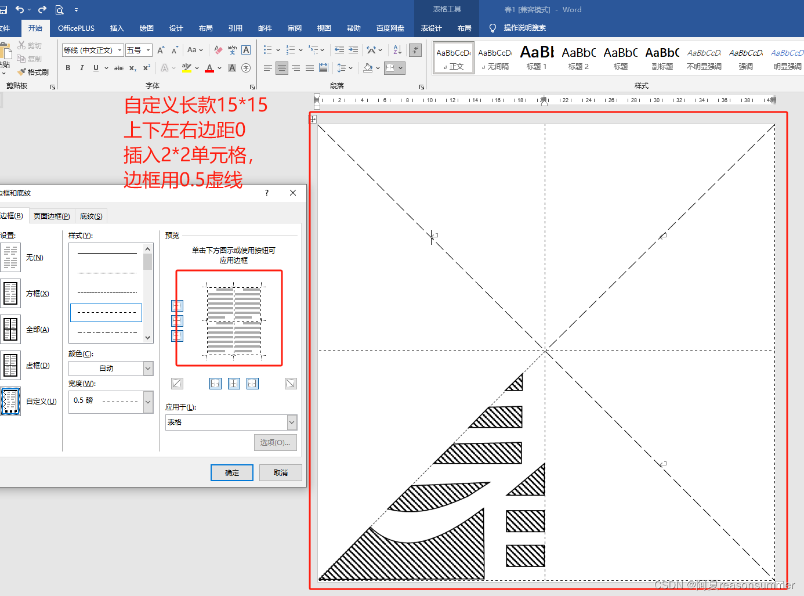
Task: Click the Print Preview icon in the title bar
Action: (59, 9)
